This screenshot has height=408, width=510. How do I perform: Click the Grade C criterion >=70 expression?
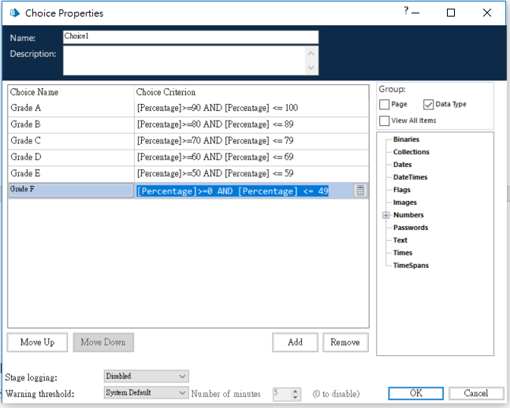click(251, 141)
